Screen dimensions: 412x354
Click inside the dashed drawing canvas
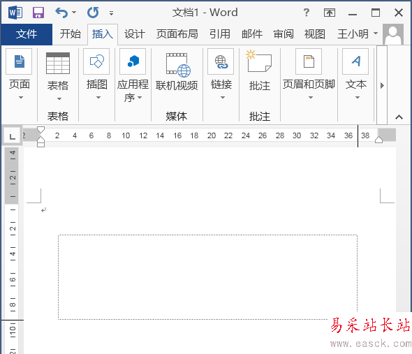207,277
